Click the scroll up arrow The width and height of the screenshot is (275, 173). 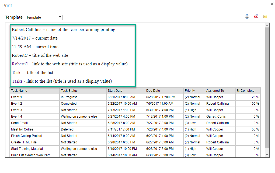tap(267, 25)
